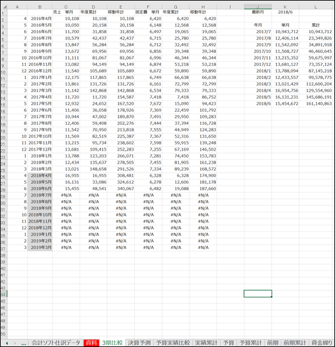Viewport: 335px width, 347px height.
Task: Click the previous sheet scroll arrow
Action: 7,343
